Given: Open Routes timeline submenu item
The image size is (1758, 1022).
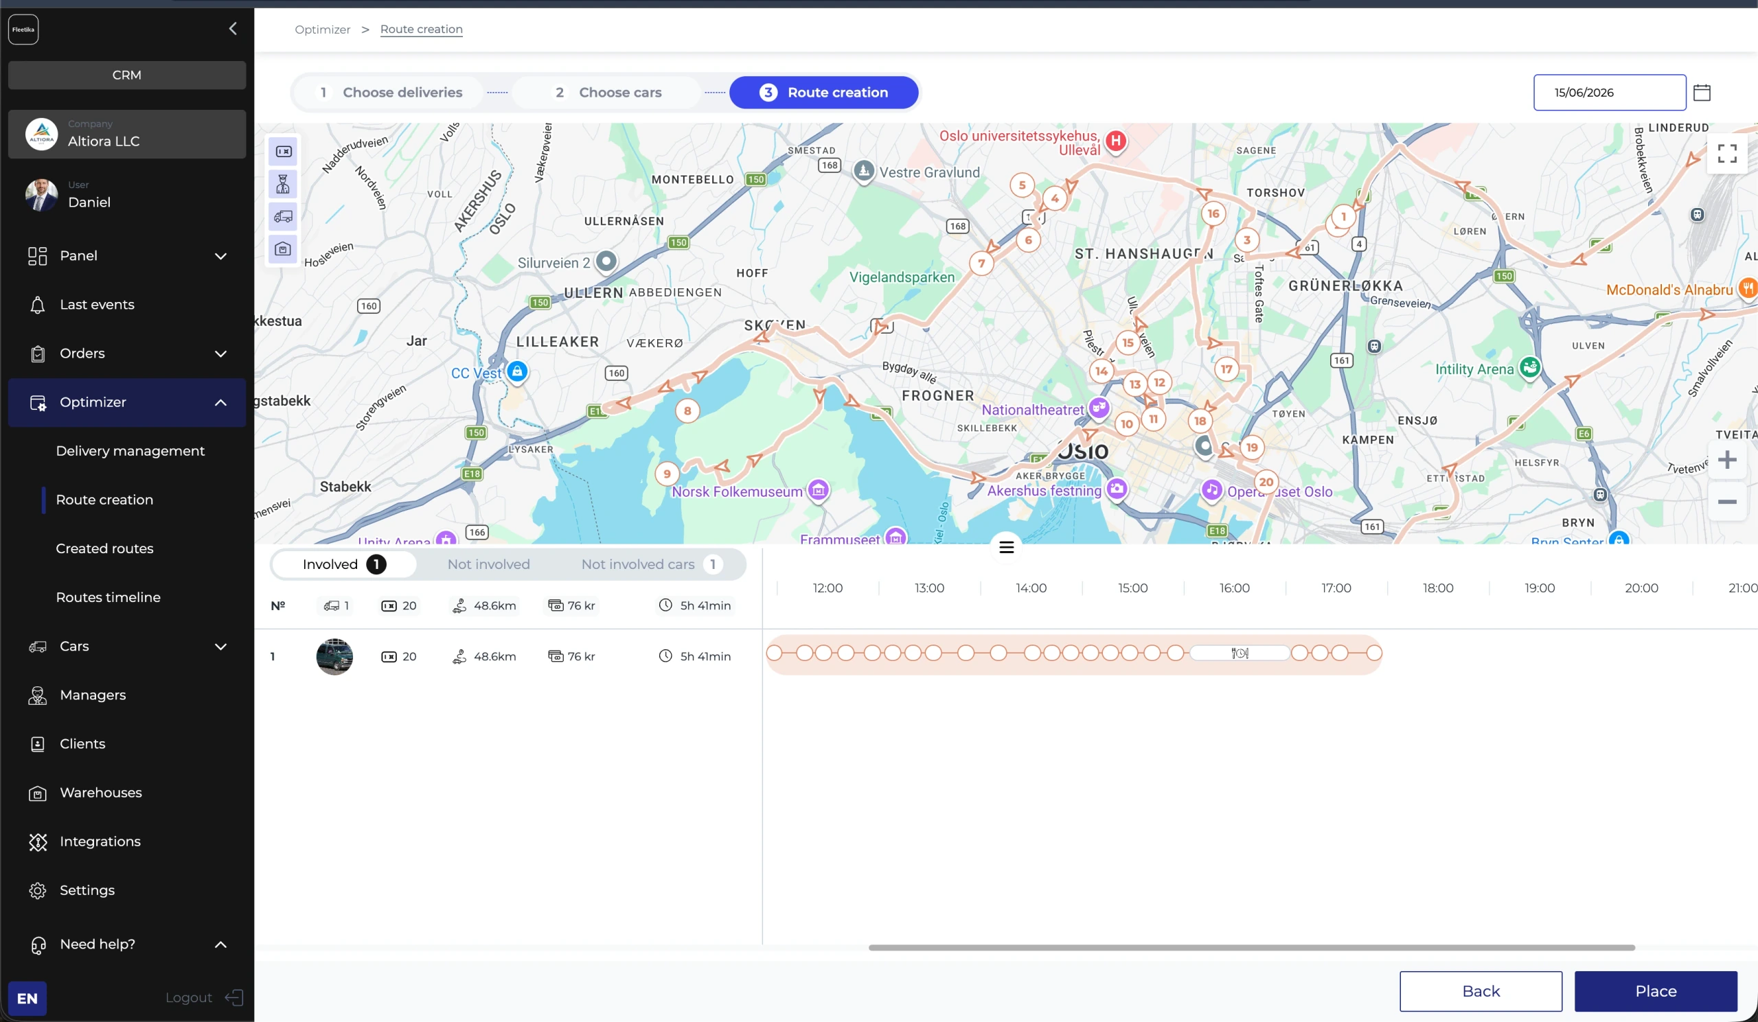Looking at the screenshot, I should (x=108, y=597).
